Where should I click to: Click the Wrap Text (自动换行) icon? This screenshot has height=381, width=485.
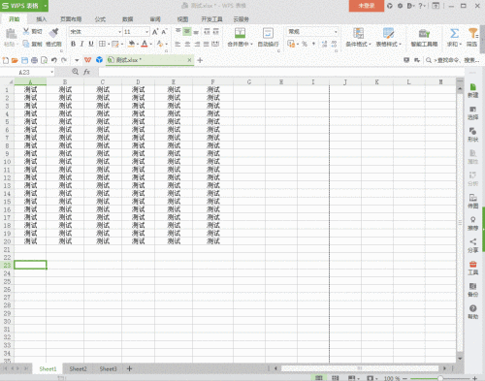pos(268,33)
